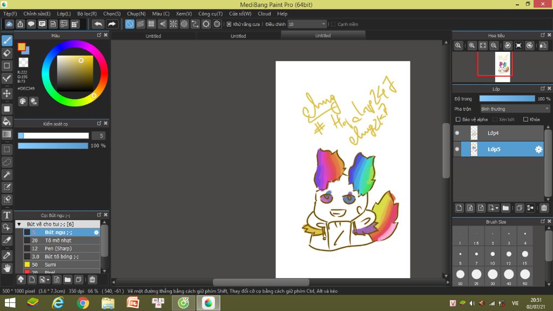Toggle visibility of Lớp4 layer

pyautogui.click(x=457, y=133)
